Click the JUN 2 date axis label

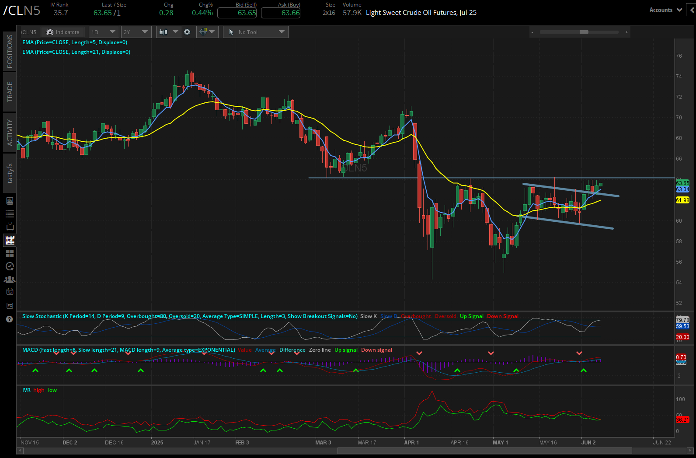(588, 442)
